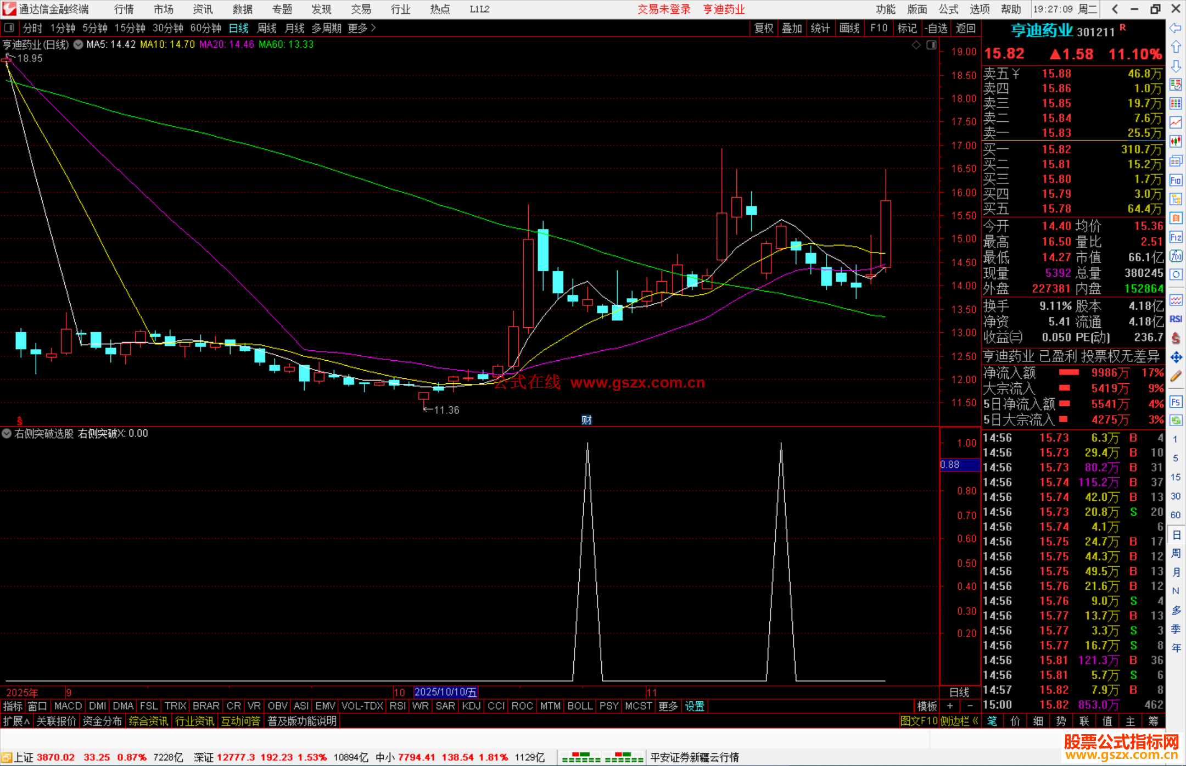
Task: Click the 设置 settings button
Action: [694, 706]
